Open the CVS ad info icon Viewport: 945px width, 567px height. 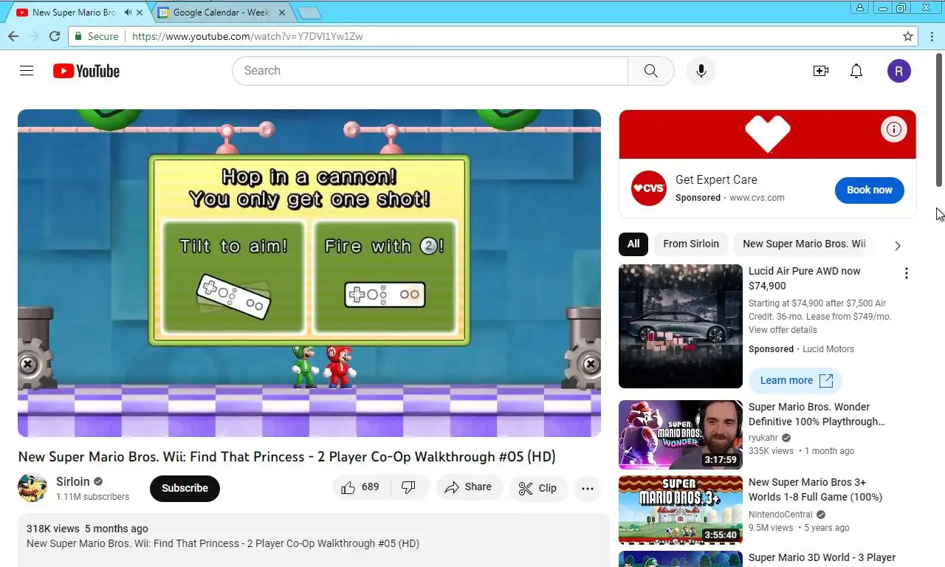tap(893, 130)
